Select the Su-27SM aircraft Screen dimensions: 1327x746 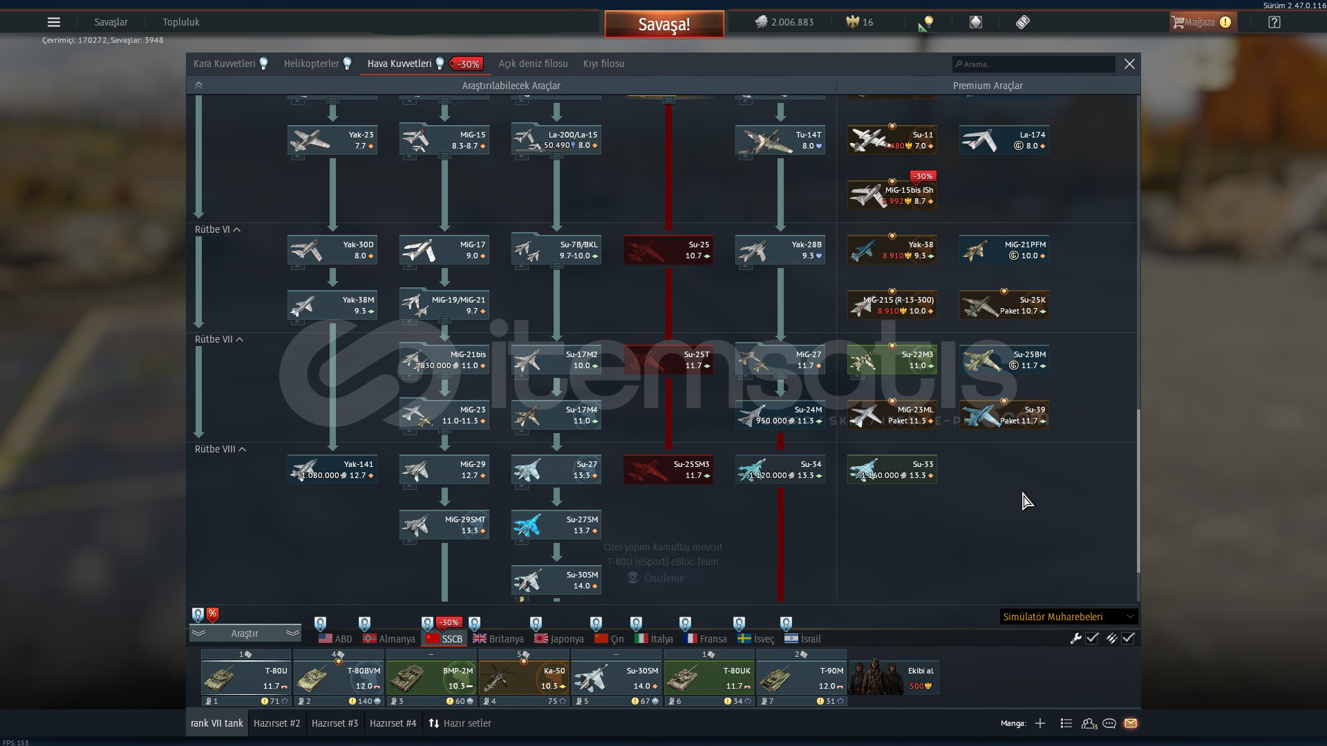556,524
